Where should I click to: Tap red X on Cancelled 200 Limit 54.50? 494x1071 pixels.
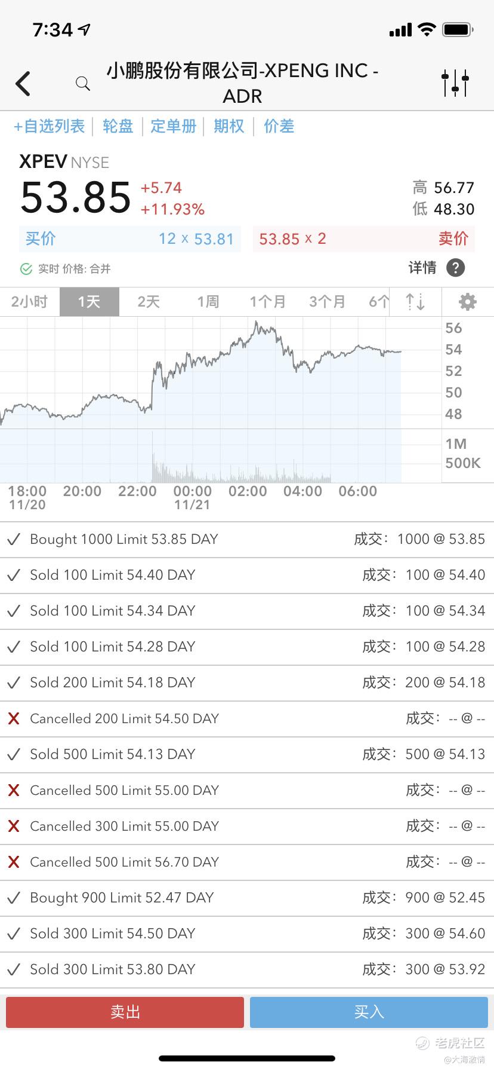(14, 718)
